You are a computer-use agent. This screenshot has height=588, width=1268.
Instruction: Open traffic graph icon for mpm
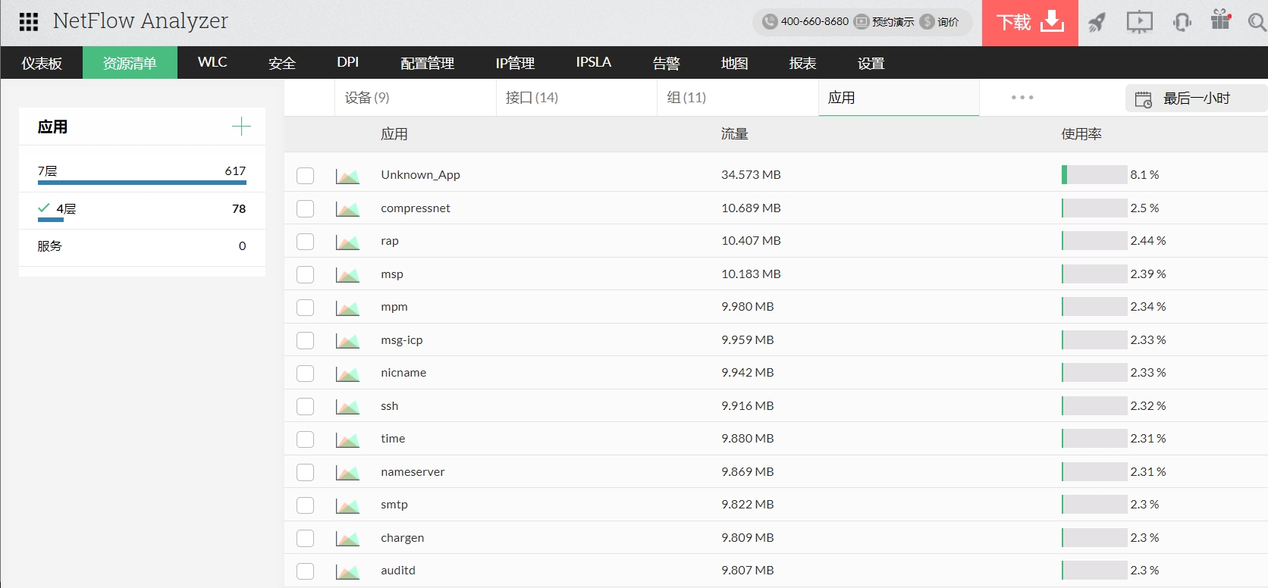[347, 308]
